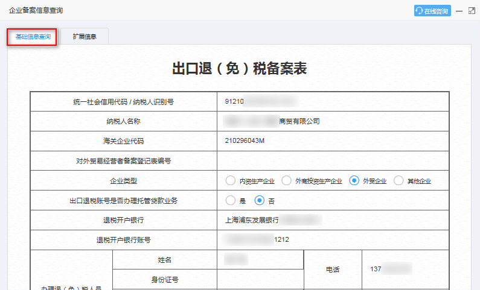The width and height of the screenshot is (480, 290).
Task: Maximize the window using the expand icon
Action: click(472, 11)
